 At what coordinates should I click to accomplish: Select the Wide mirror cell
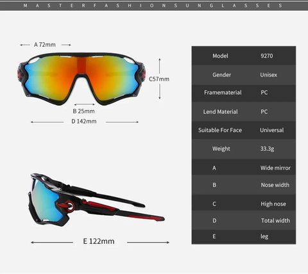tap(275, 168)
